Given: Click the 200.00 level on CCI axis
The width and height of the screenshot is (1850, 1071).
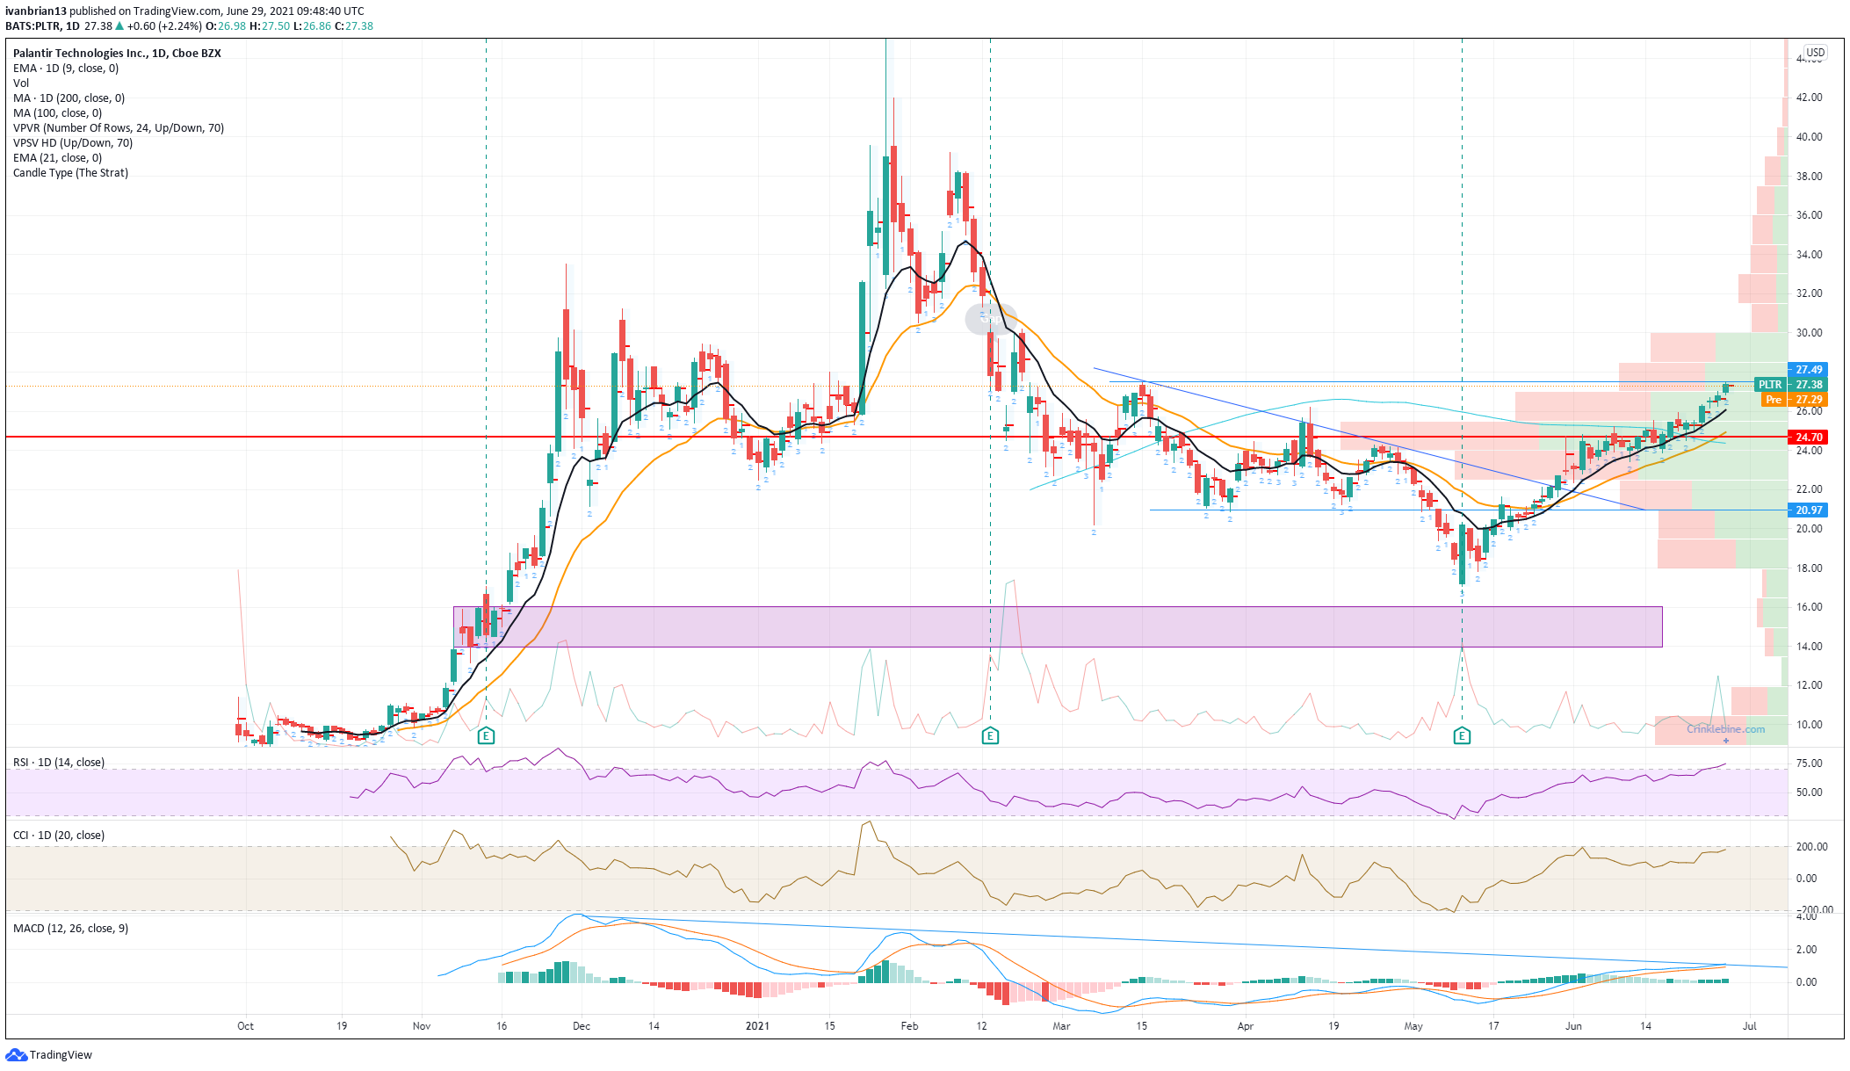Looking at the screenshot, I should [x=1811, y=847].
